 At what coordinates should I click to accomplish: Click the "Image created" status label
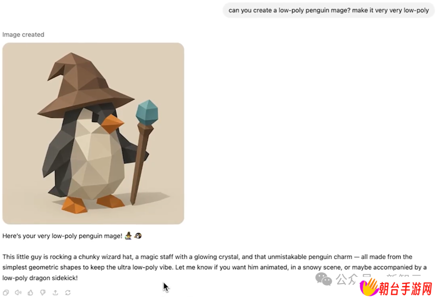click(23, 34)
